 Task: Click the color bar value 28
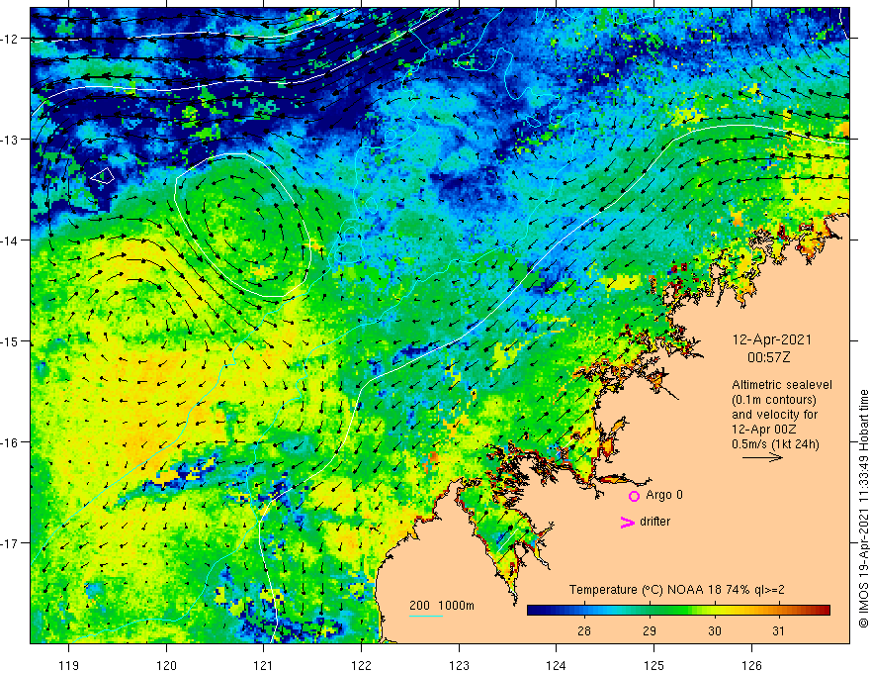click(583, 630)
